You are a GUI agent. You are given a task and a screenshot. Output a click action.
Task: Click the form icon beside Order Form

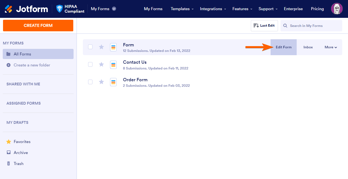coord(113,82)
